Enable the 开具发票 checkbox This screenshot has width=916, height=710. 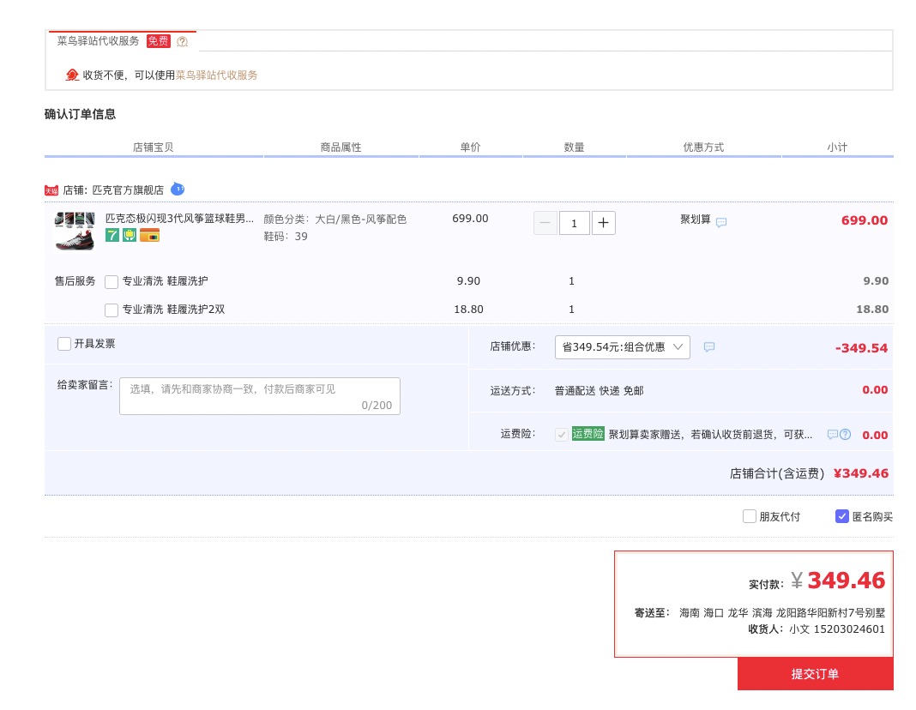pyautogui.click(x=64, y=344)
